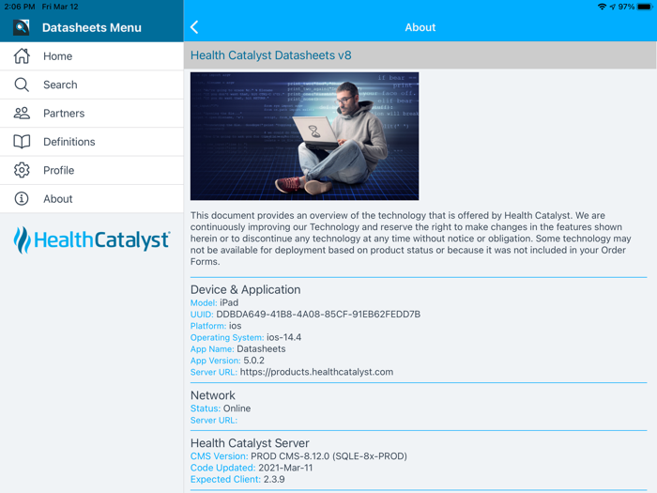Select About menu item

coord(92,199)
